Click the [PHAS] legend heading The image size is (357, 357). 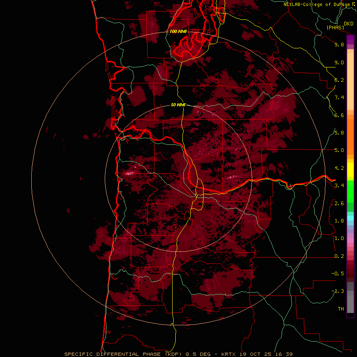pyautogui.click(x=335, y=27)
